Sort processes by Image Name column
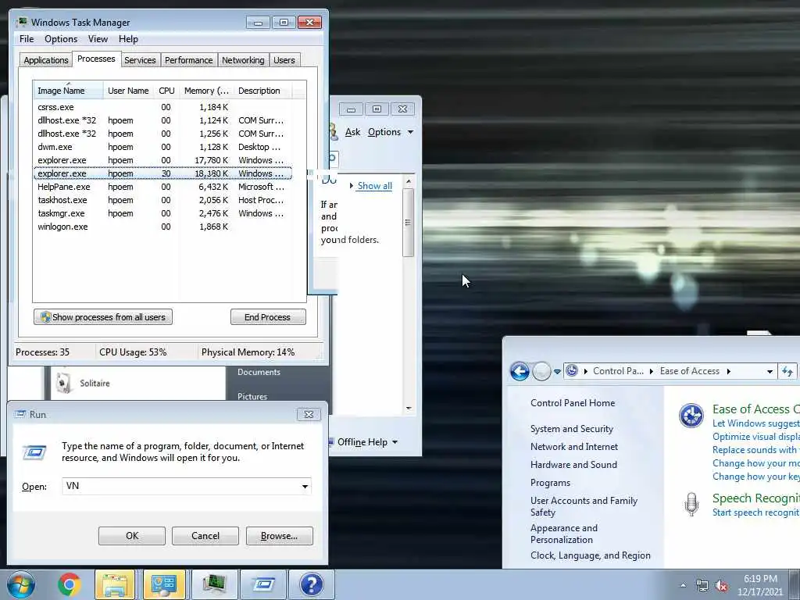 [69, 91]
